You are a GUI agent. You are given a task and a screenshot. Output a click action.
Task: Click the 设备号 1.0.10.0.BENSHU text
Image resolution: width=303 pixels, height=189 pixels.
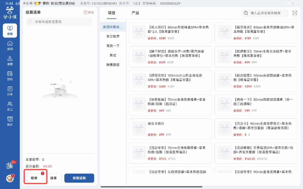click(98, 4)
